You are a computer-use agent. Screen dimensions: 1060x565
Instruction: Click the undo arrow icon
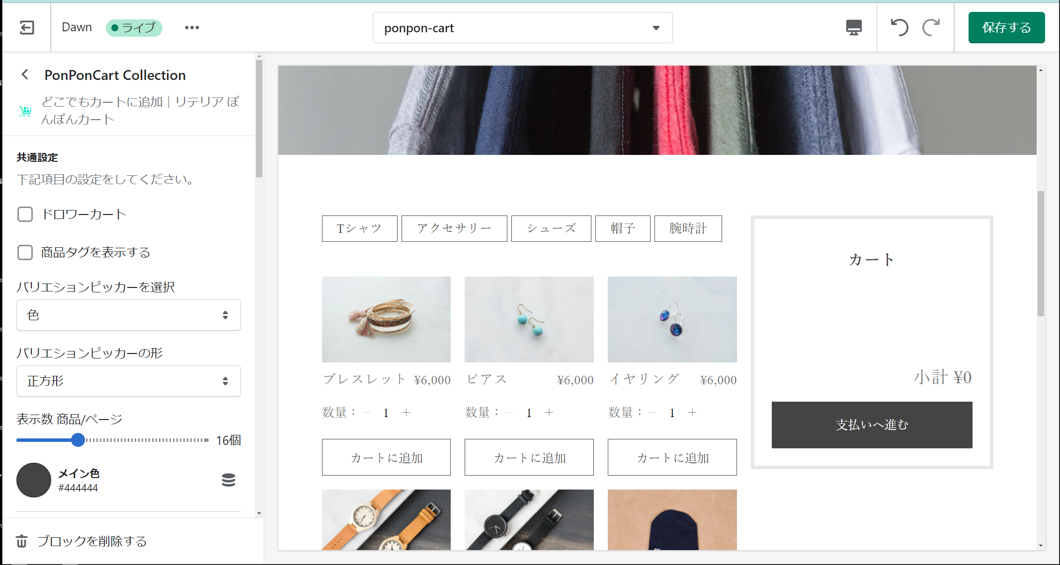pos(899,27)
